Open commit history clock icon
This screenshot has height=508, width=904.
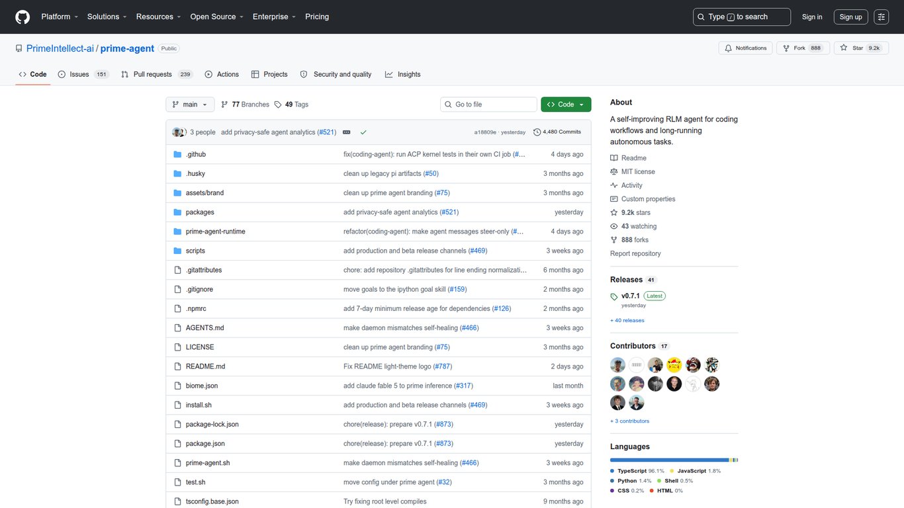click(537, 132)
